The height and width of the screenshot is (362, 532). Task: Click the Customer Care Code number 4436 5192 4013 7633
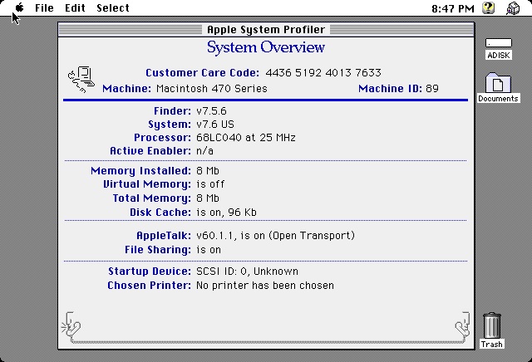coord(323,72)
